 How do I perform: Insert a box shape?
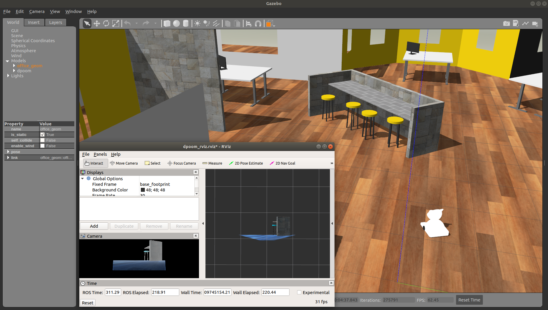167,24
